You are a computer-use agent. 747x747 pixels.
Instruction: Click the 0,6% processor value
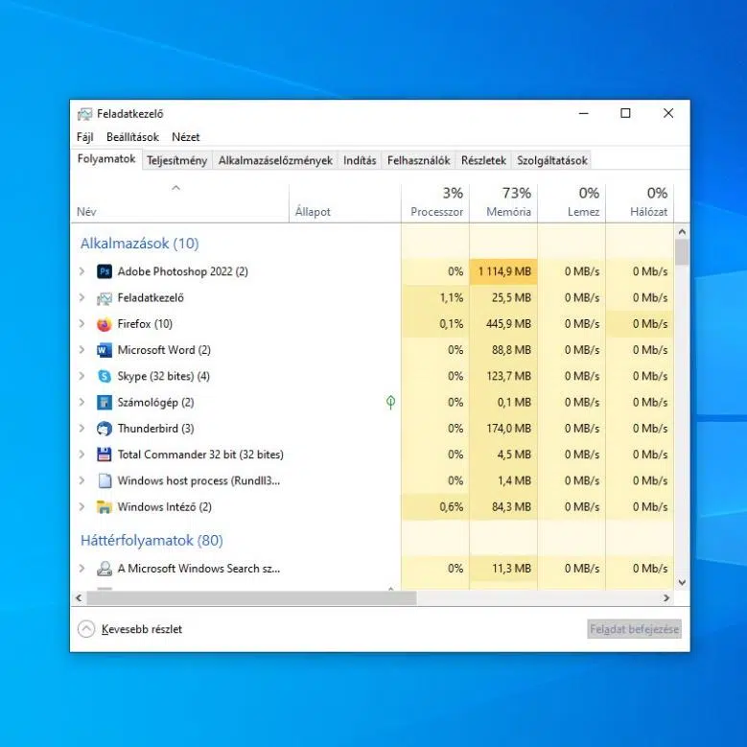click(x=451, y=507)
